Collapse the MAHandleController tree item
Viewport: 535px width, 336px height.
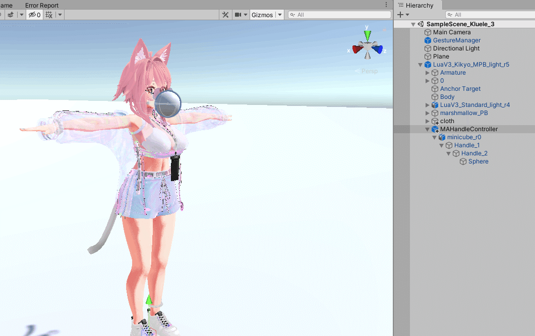(428, 129)
